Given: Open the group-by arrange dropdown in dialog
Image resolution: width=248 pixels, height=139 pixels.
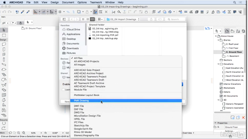Looking at the screenshot, I should pyautogui.click(x=100, y=19).
